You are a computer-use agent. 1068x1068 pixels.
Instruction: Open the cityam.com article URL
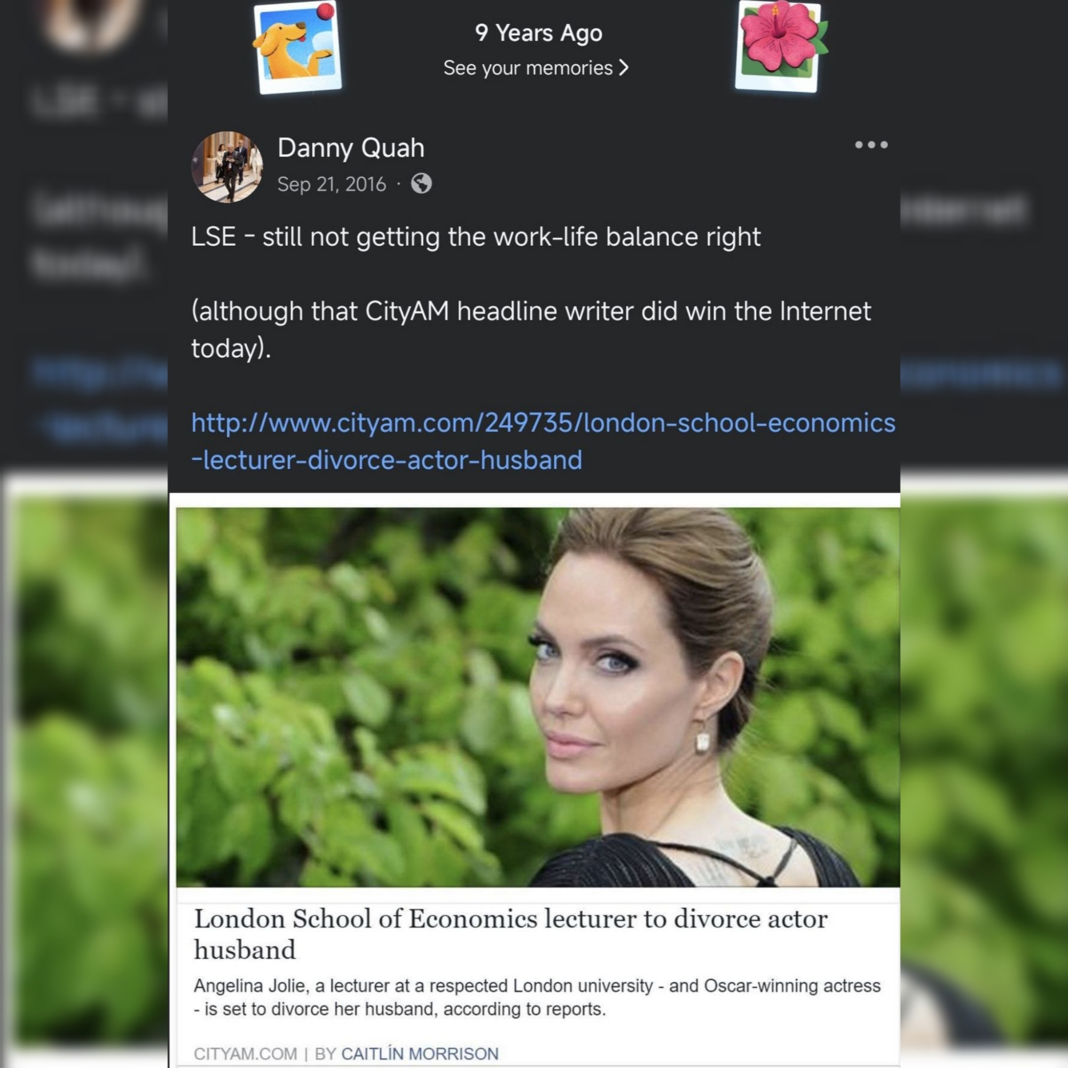pos(544,441)
